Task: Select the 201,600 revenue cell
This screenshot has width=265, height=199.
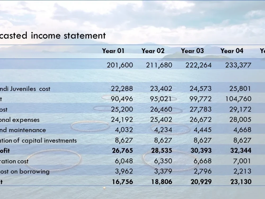Action: coord(120,65)
